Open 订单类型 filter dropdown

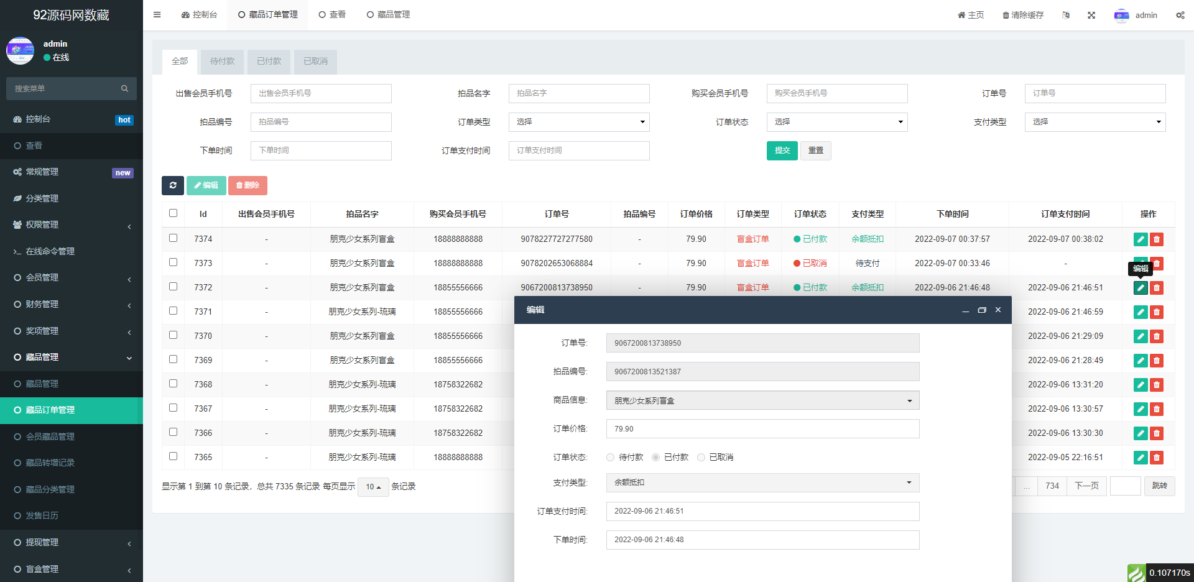click(578, 122)
